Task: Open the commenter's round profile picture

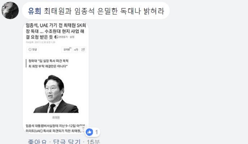Action: point(10,11)
